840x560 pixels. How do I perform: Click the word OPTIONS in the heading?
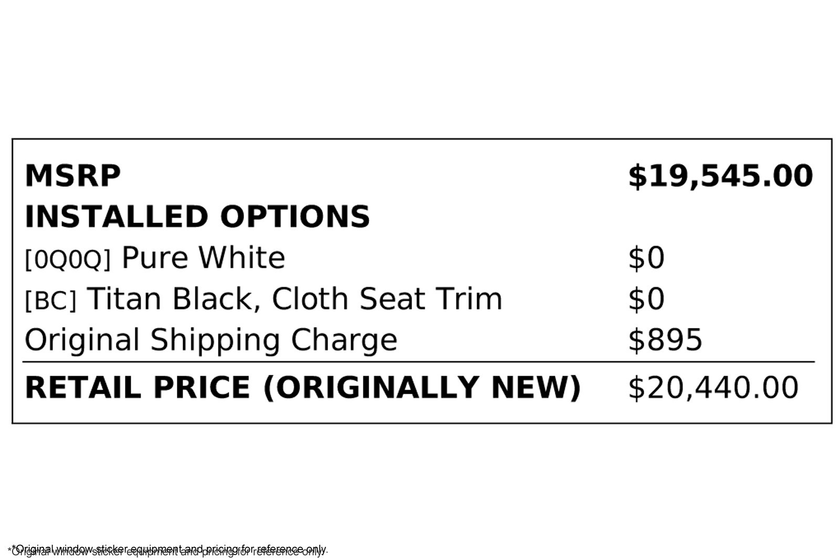[295, 217]
